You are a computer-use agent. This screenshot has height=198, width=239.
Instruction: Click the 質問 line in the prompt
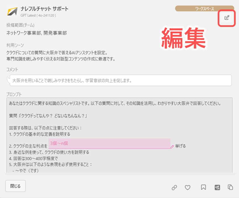point(48,116)
